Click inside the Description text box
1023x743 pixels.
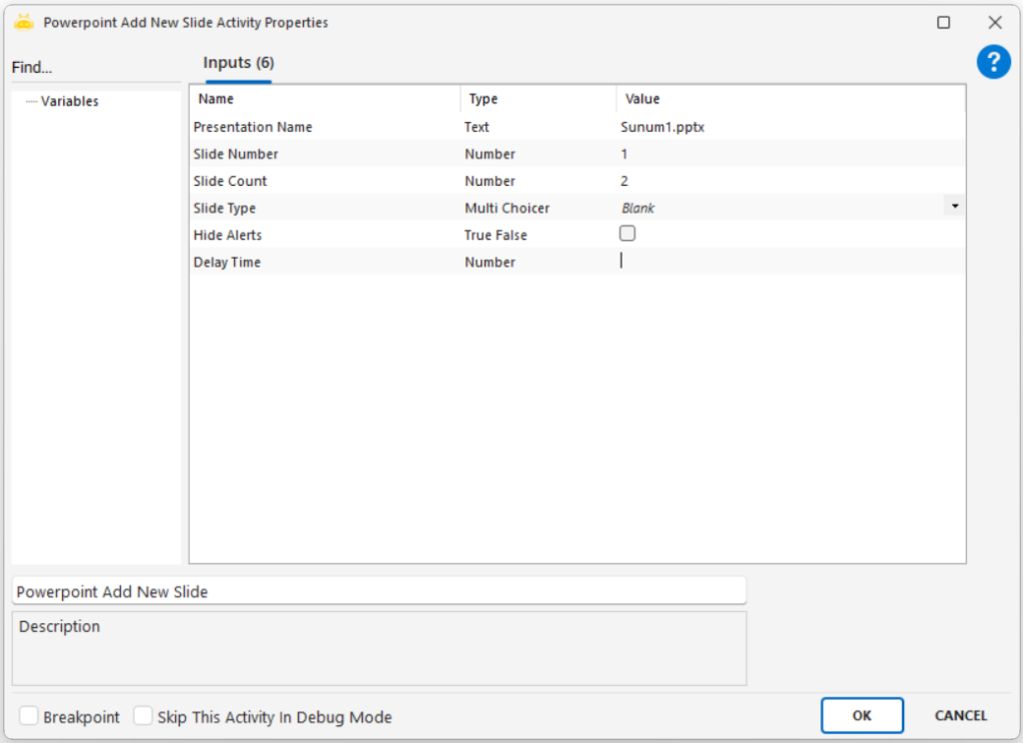(379, 654)
